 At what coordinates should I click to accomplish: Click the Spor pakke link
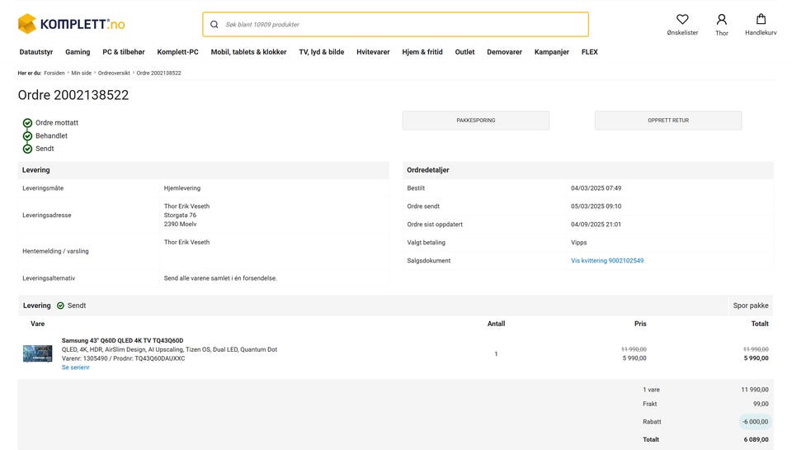[x=751, y=306]
